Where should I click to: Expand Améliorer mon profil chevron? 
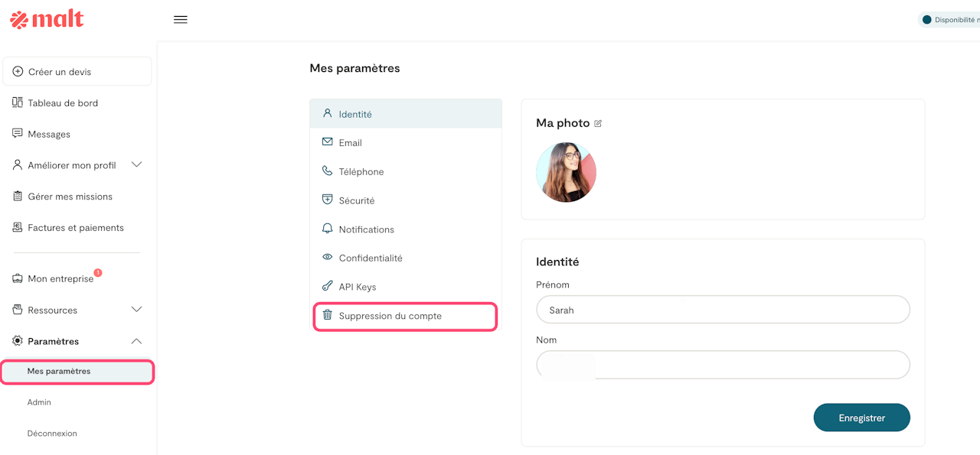136,164
